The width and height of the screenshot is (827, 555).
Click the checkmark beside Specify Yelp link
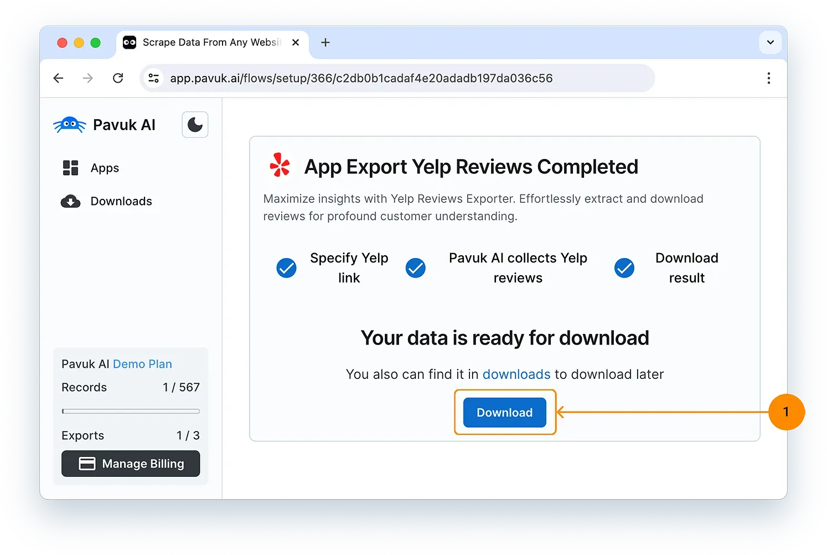(x=286, y=268)
